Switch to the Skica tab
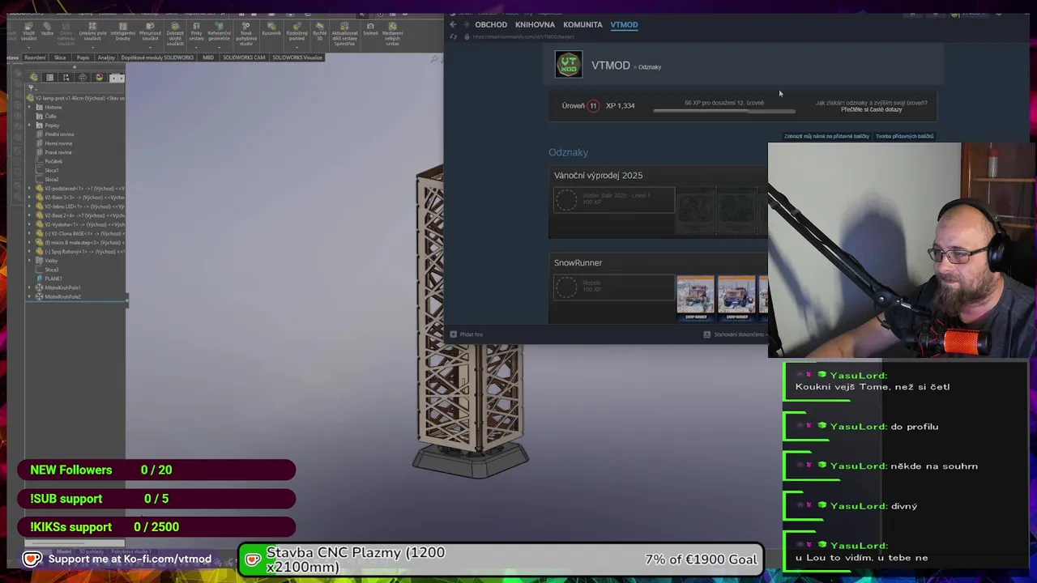The image size is (1037, 583). (60, 57)
